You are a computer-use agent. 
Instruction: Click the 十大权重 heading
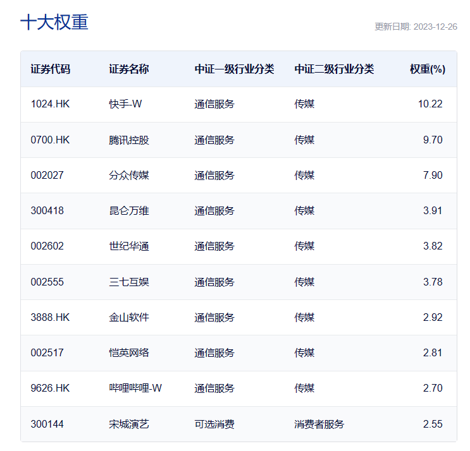(x=54, y=22)
